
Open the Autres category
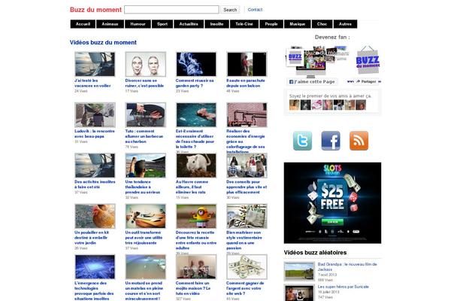tap(345, 24)
